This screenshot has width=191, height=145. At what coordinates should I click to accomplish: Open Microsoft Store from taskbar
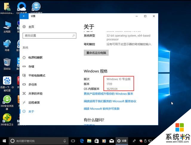click(97, 141)
